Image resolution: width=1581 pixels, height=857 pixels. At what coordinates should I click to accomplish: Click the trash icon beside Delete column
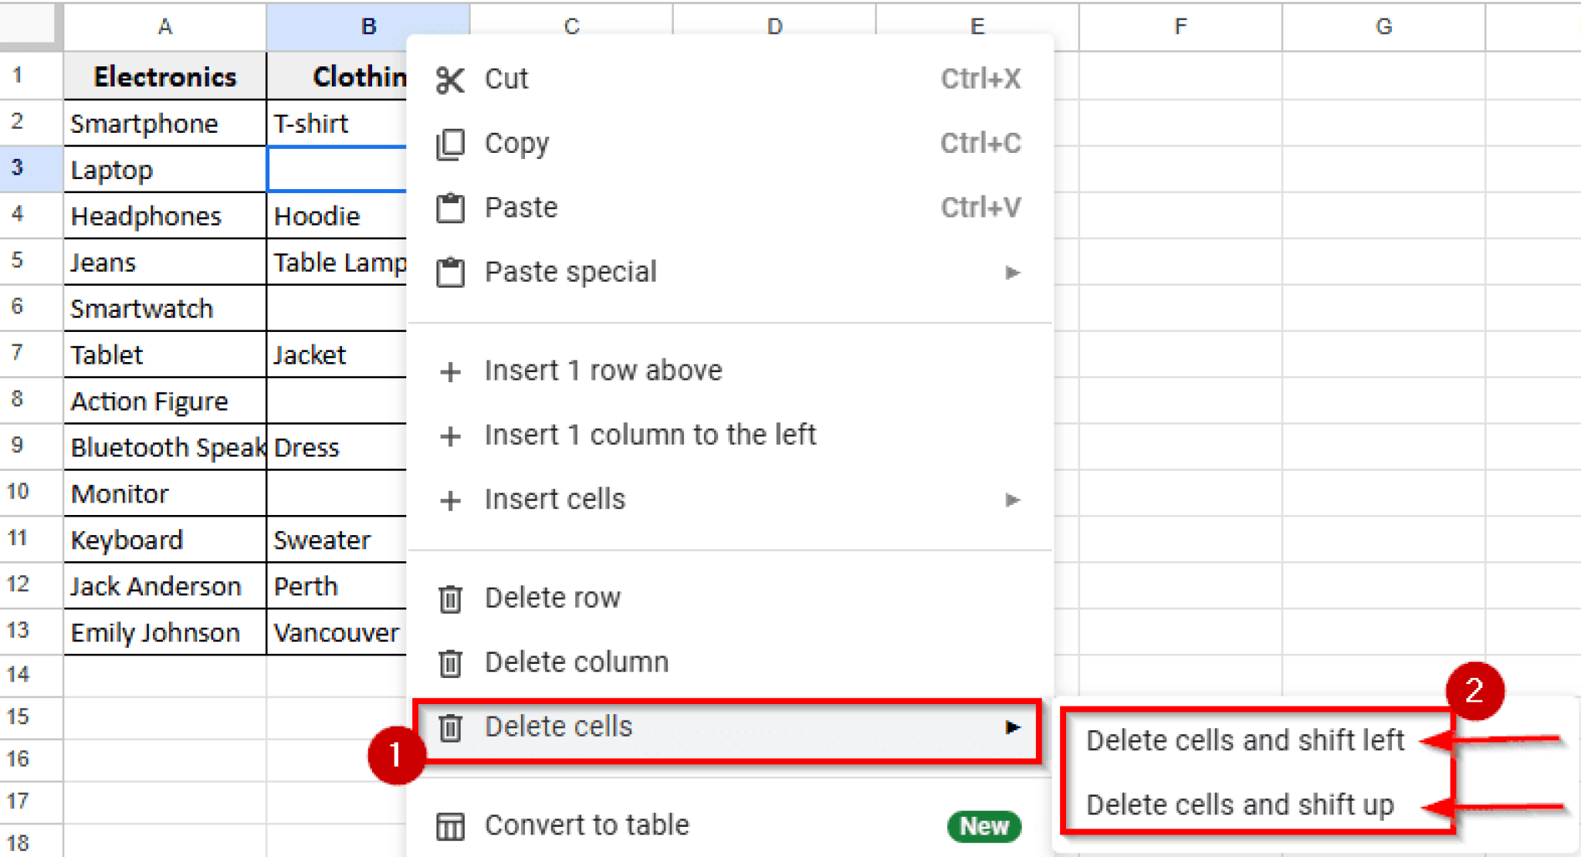tap(450, 663)
